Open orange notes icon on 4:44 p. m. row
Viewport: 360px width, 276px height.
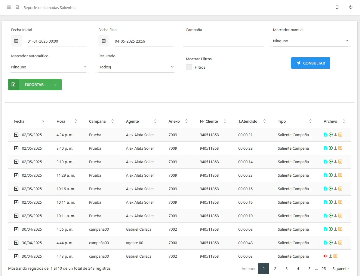[340, 243]
